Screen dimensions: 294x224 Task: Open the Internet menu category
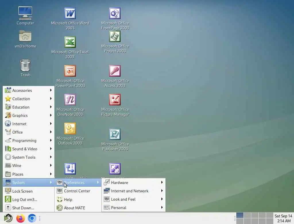pyautogui.click(x=28, y=124)
